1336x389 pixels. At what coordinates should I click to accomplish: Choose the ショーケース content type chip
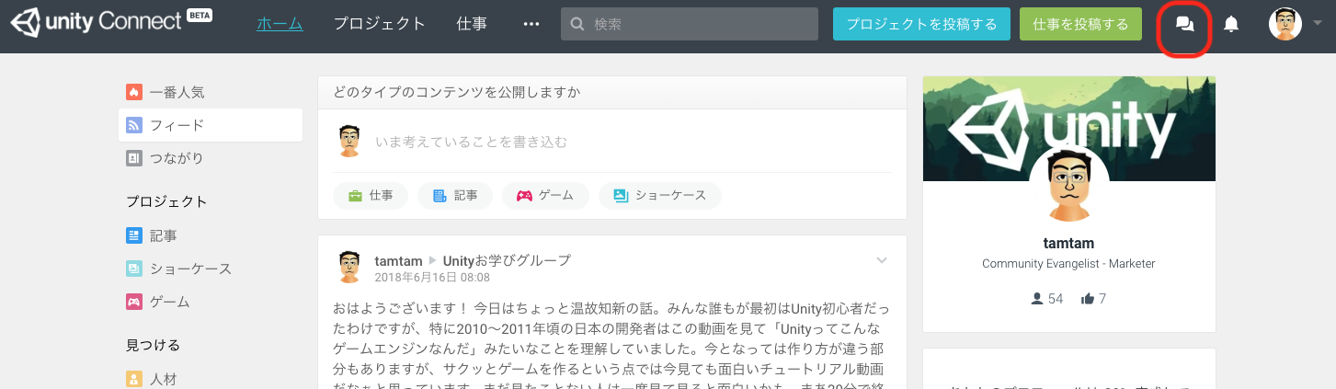coord(660,195)
